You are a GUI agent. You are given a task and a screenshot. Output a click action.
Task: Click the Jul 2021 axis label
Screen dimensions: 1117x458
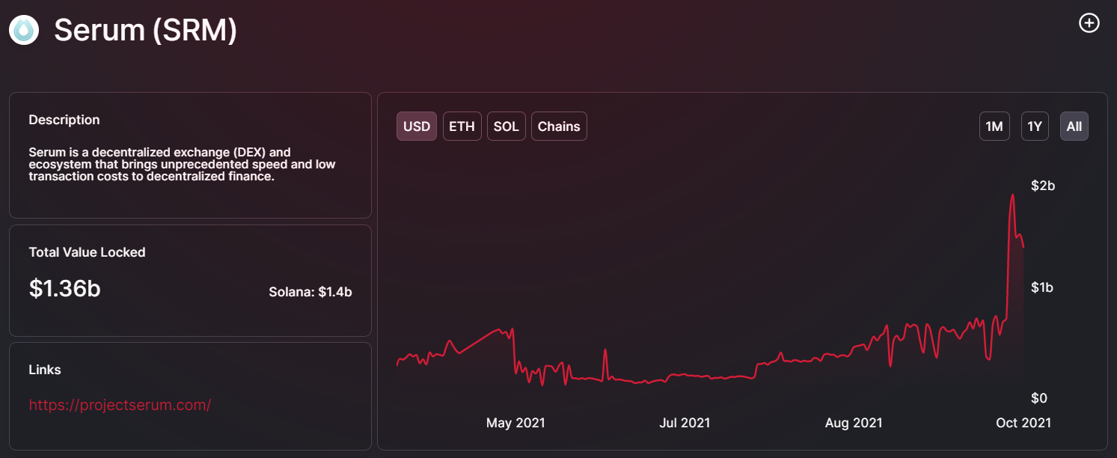tap(685, 423)
